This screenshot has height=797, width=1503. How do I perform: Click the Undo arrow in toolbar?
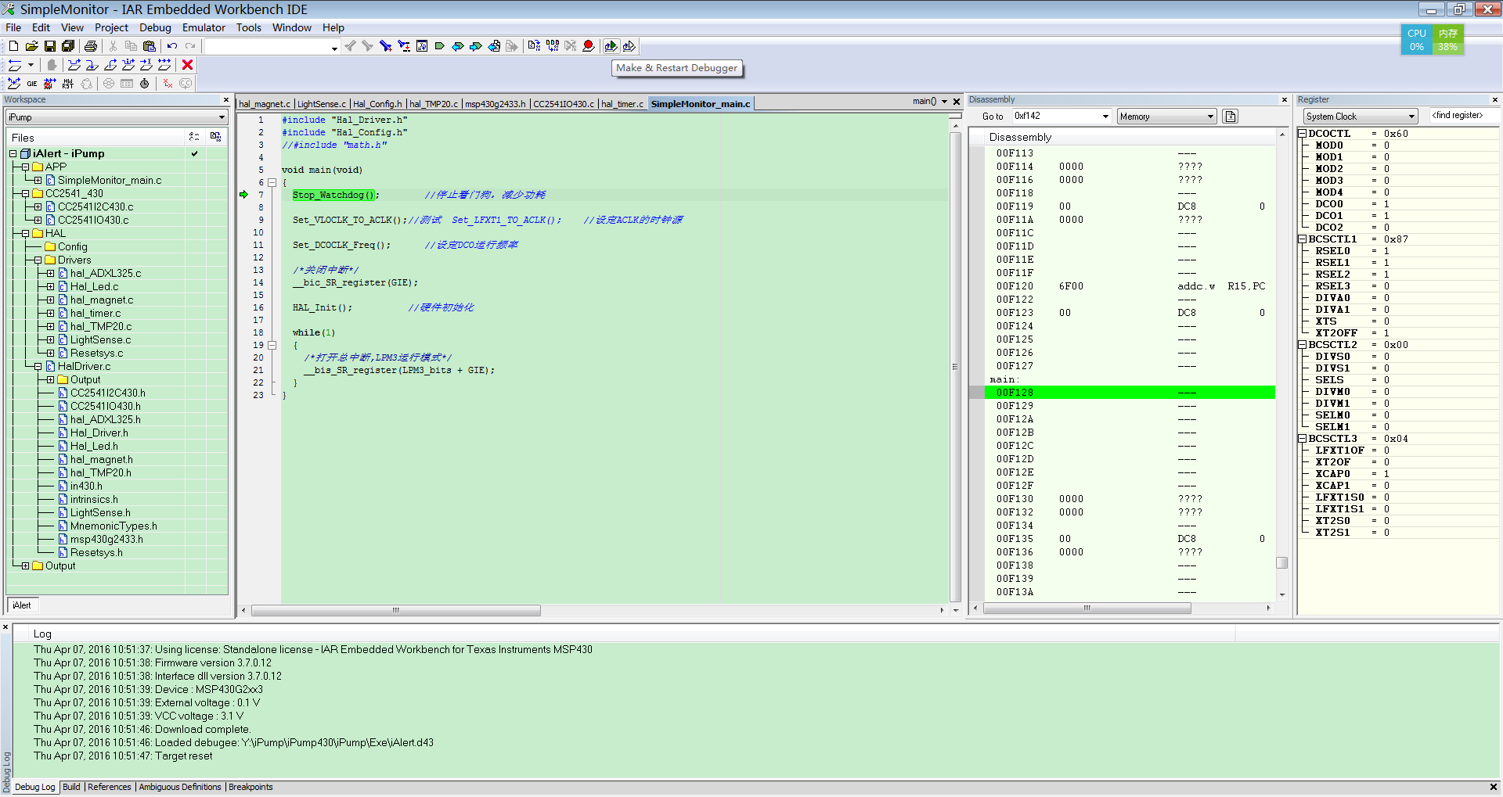coord(172,46)
